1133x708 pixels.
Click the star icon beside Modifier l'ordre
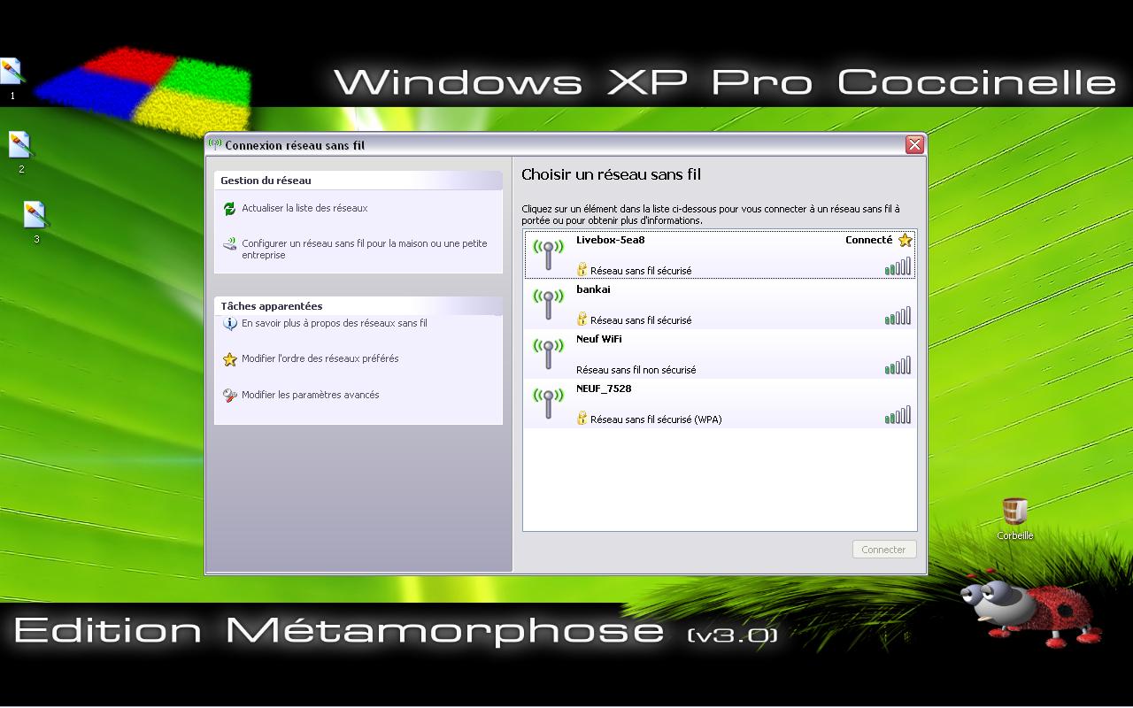pyautogui.click(x=230, y=359)
